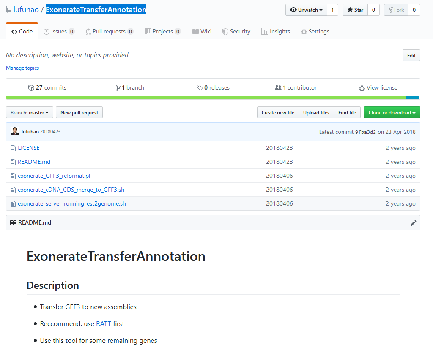Image resolution: width=433 pixels, height=350 pixels.
Task: Click the file icon beside exonerate_cDNA_CDS_merge_to_GFF3.sh
Action: [13, 190]
